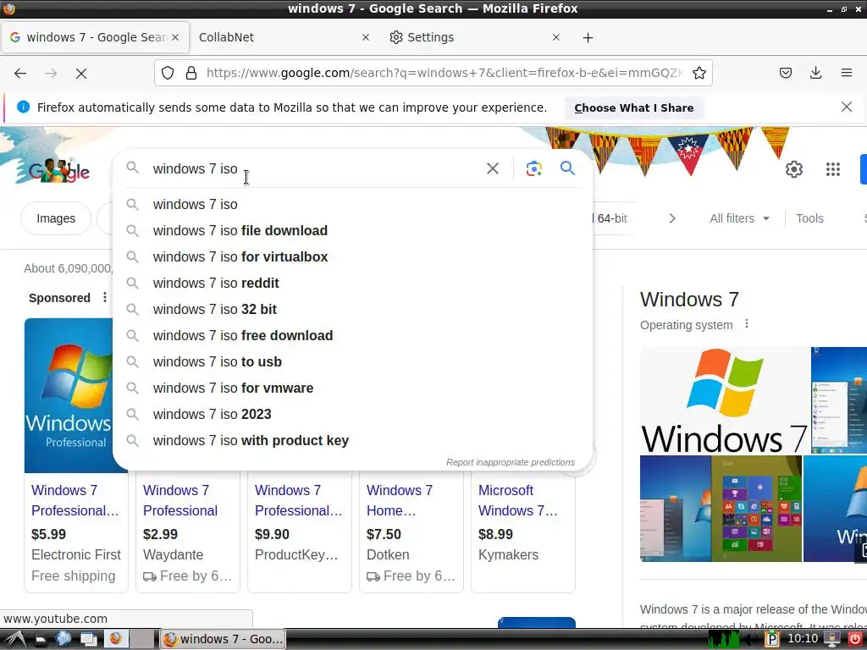This screenshot has width=867, height=650.
Task: Select suggestion 'windows 7 iso 32 bit'
Action: click(x=352, y=310)
